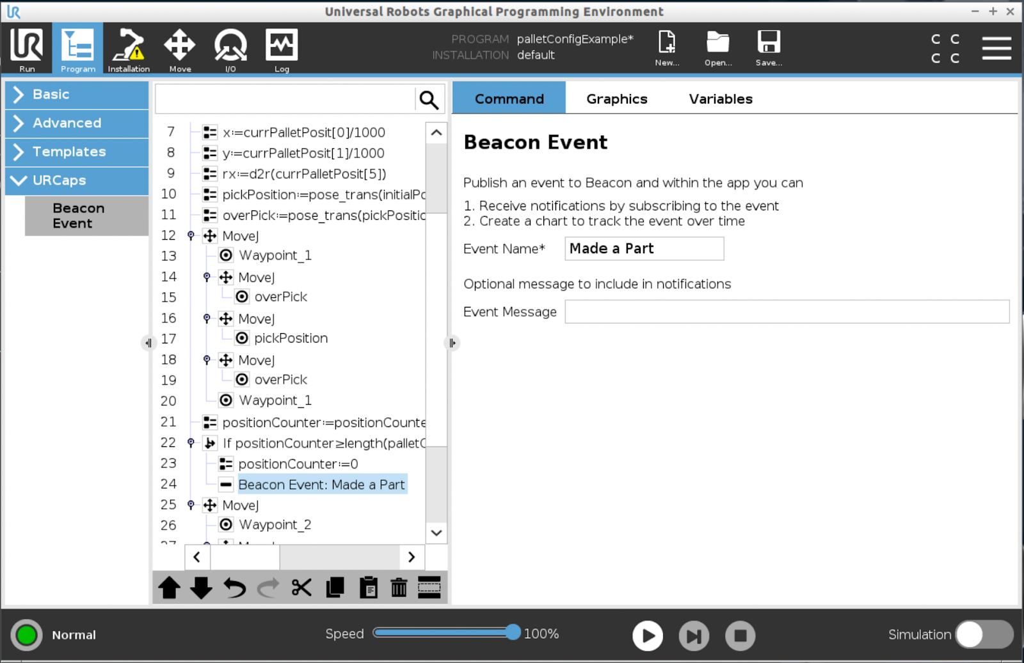Adjust the Speed slider handle
Screen dimensions: 1024x663
click(513, 633)
